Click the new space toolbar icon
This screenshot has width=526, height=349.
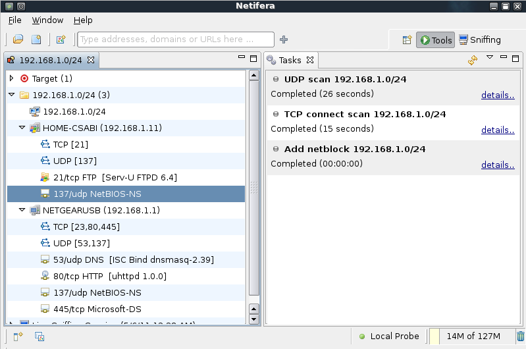pyautogui.click(x=36, y=40)
